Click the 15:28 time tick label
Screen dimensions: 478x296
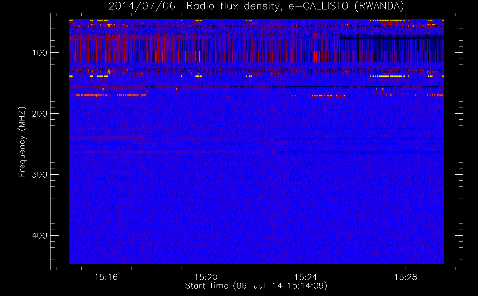point(406,277)
